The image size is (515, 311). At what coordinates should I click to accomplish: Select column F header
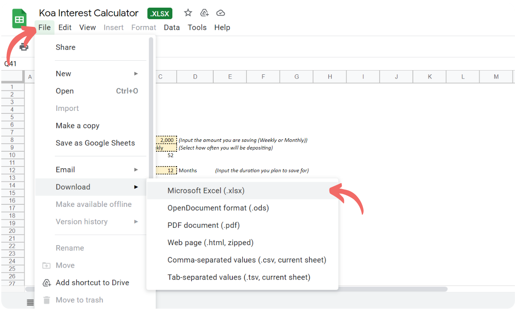[x=263, y=77]
